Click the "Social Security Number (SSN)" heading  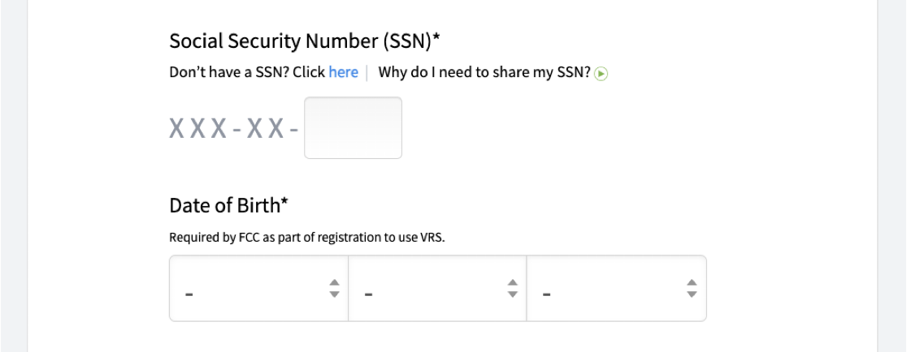point(300,41)
